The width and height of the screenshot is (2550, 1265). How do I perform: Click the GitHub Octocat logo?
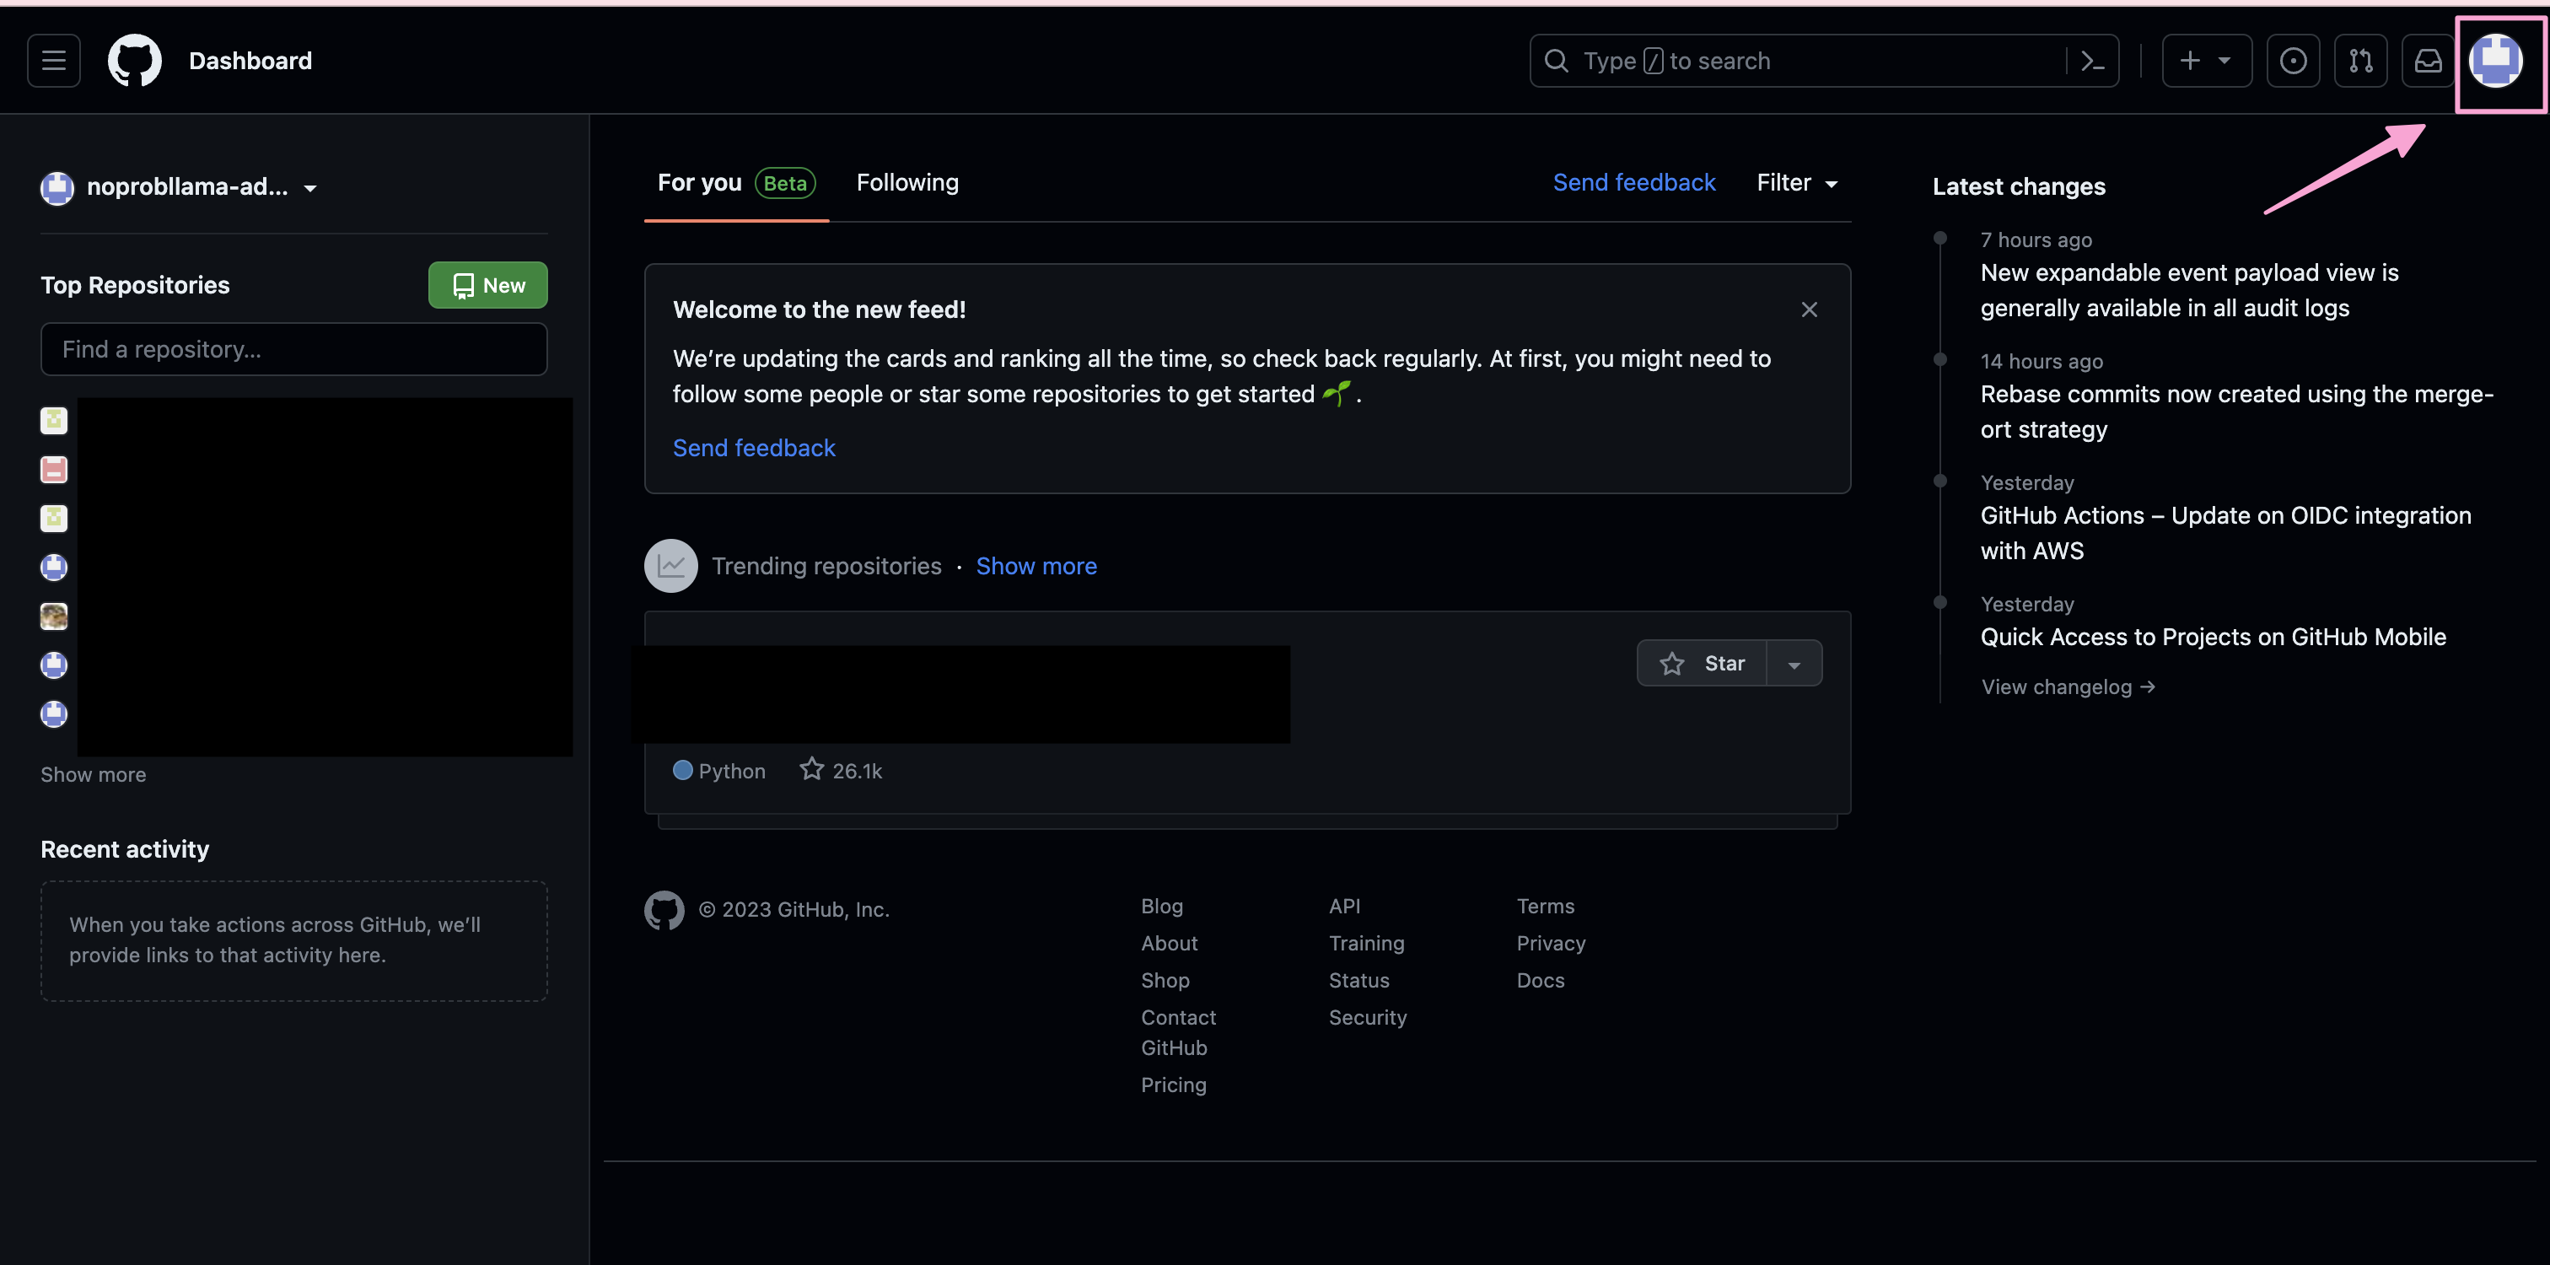coord(135,61)
